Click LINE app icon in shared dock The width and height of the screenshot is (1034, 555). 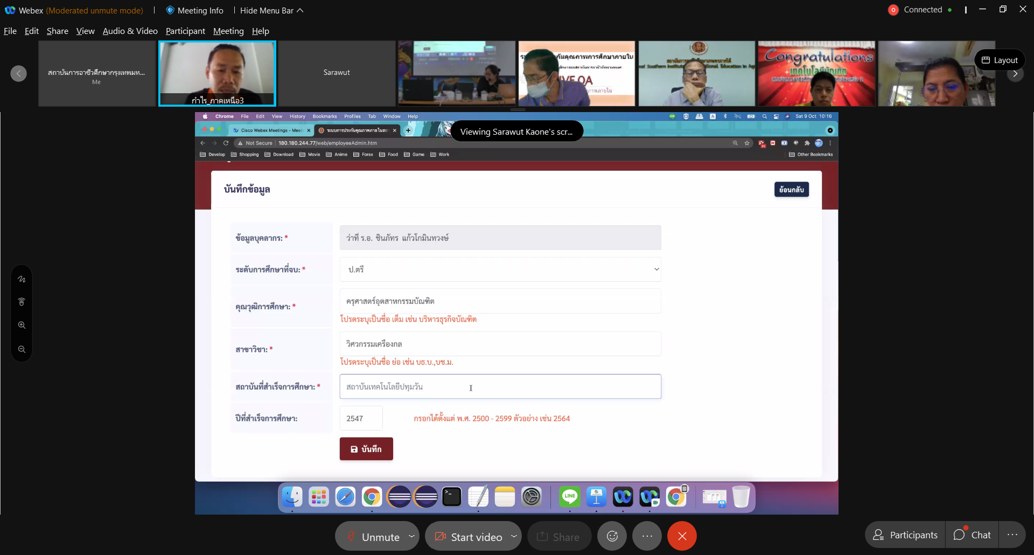point(570,497)
